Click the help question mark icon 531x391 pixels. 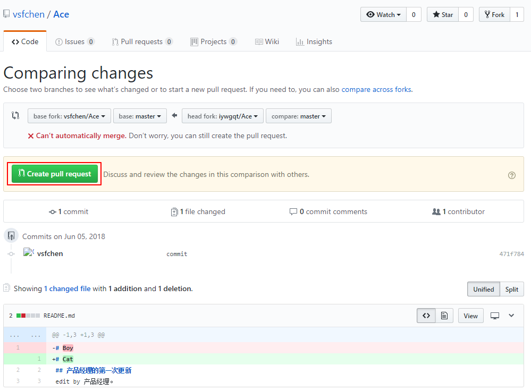point(511,175)
